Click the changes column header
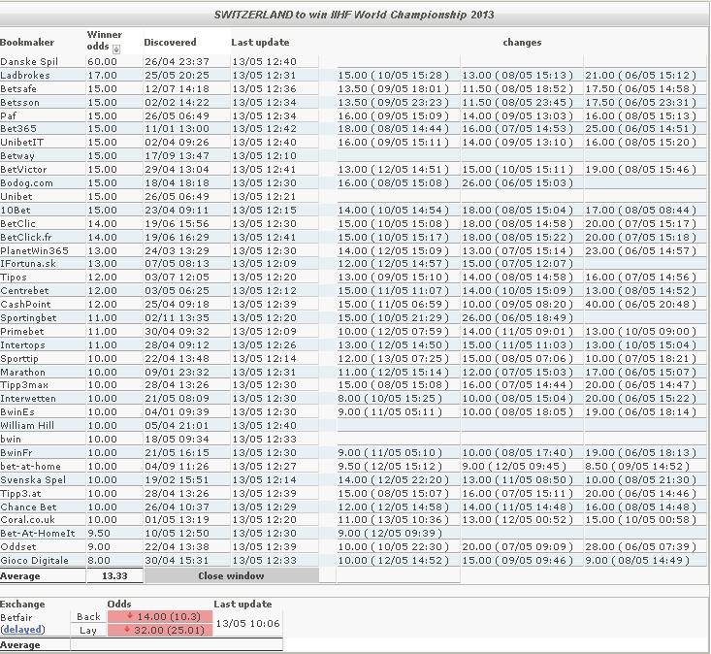 522,43
